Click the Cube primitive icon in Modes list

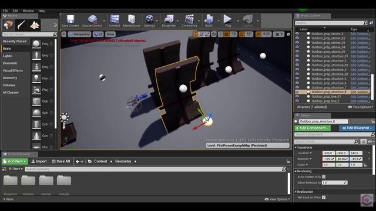36,101
